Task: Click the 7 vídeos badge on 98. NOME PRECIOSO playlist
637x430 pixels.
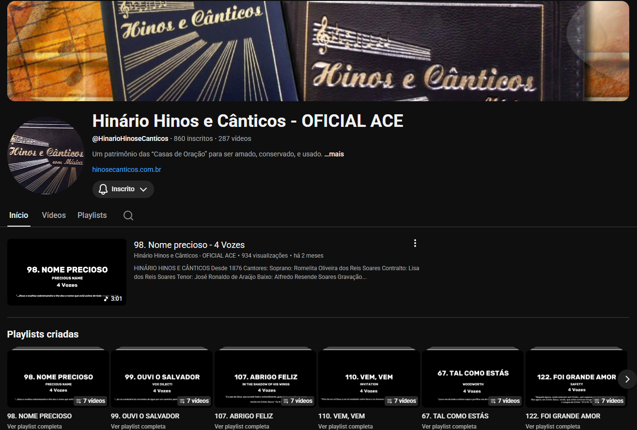Action: [91, 401]
